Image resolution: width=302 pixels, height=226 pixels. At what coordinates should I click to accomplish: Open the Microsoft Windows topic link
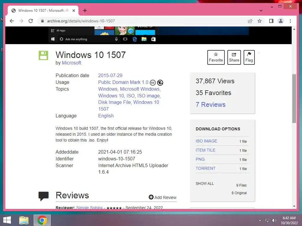point(140,89)
